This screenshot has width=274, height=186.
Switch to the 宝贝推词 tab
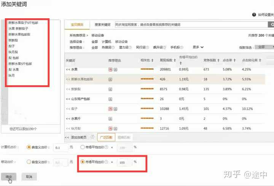pos(77,25)
